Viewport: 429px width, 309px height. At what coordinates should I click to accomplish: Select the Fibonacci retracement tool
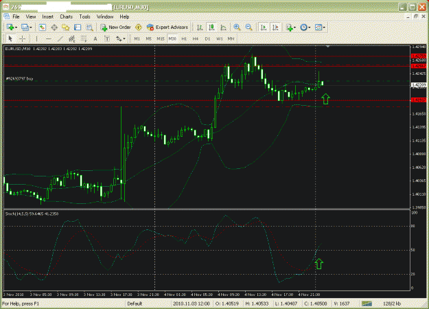84,39
